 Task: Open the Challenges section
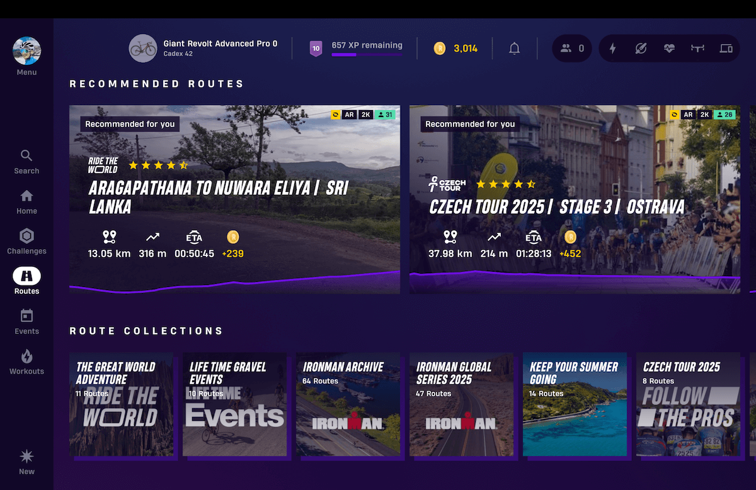click(26, 242)
